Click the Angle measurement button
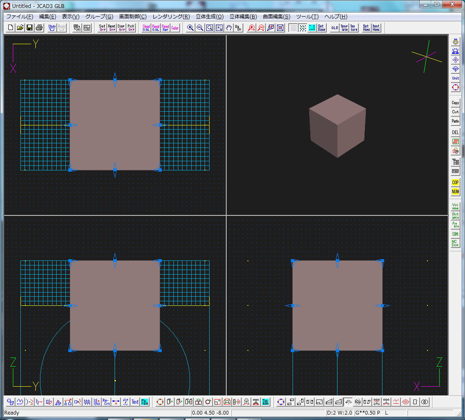The image size is (465, 420). [x=455, y=225]
